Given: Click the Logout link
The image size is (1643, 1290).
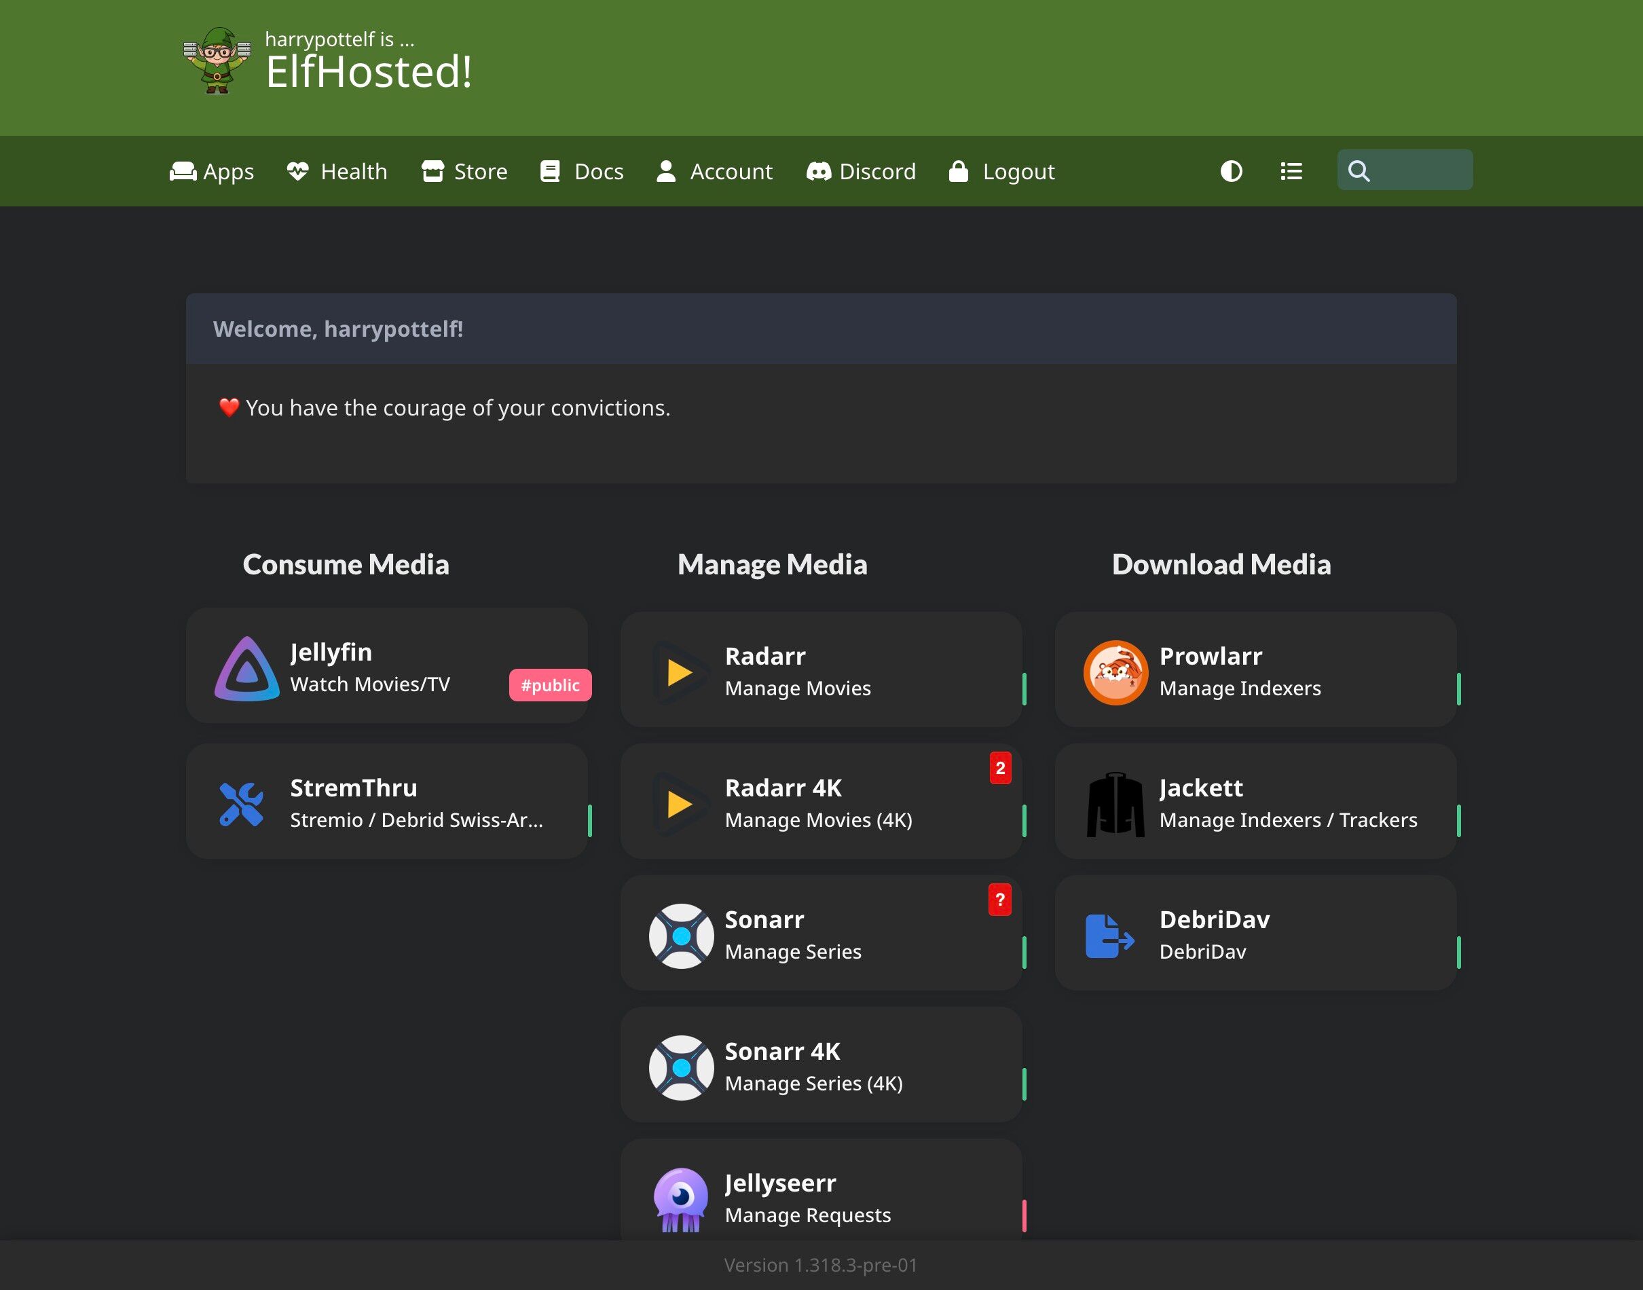Looking at the screenshot, I should click(x=1001, y=172).
